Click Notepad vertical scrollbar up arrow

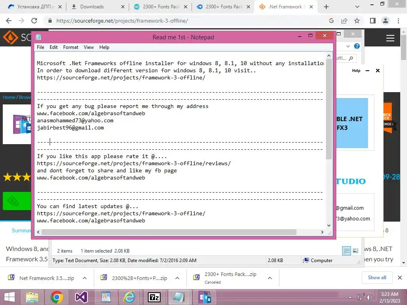(x=329, y=56)
